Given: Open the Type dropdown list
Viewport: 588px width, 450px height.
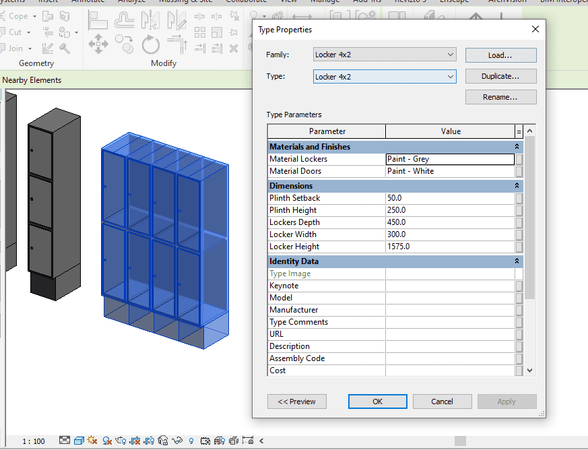Looking at the screenshot, I should [385, 77].
